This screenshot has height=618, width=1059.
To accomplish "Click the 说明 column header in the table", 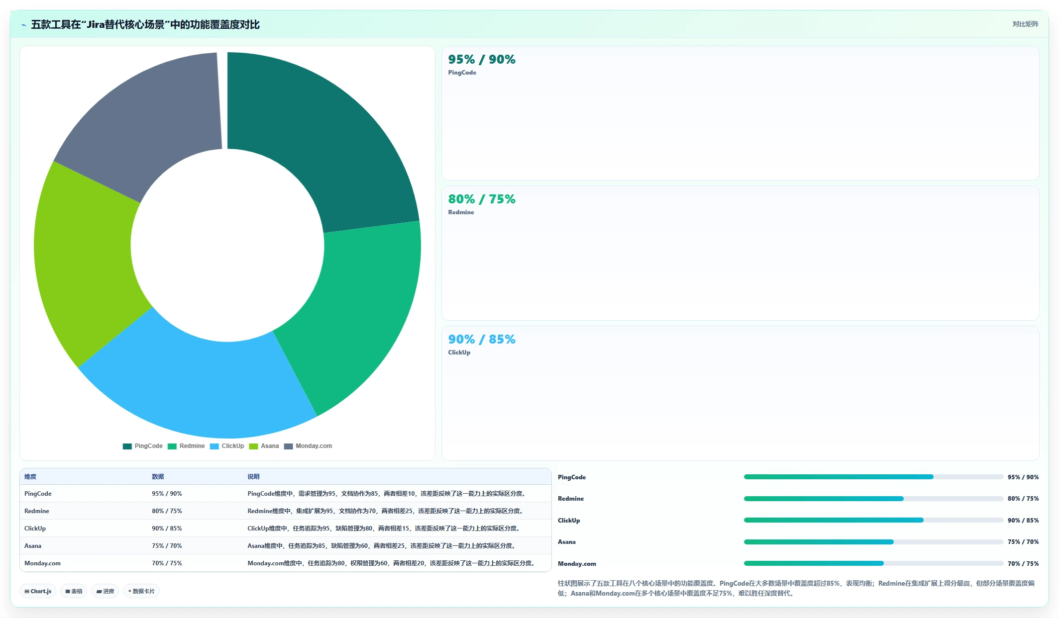I will point(253,476).
